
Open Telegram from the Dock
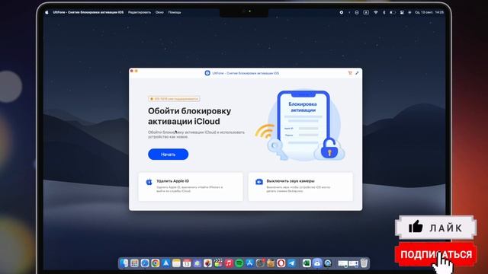(291, 263)
